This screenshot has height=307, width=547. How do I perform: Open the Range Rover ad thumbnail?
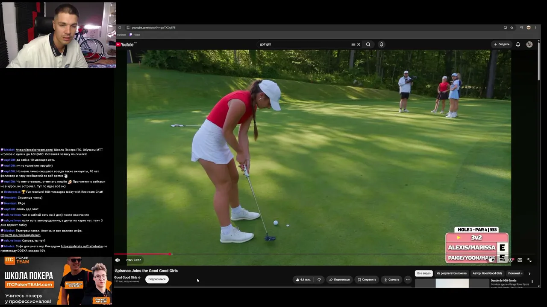(x=452, y=284)
